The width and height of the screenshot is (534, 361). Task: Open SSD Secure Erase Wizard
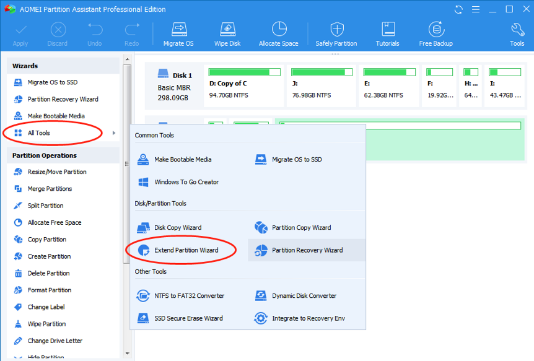tap(188, 318)
